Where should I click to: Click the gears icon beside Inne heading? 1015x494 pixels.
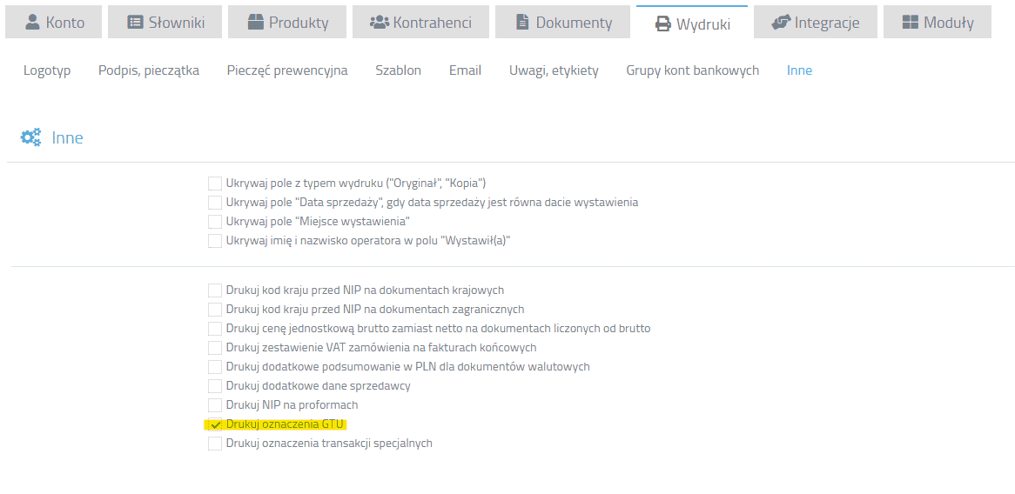tap(31, 137)
